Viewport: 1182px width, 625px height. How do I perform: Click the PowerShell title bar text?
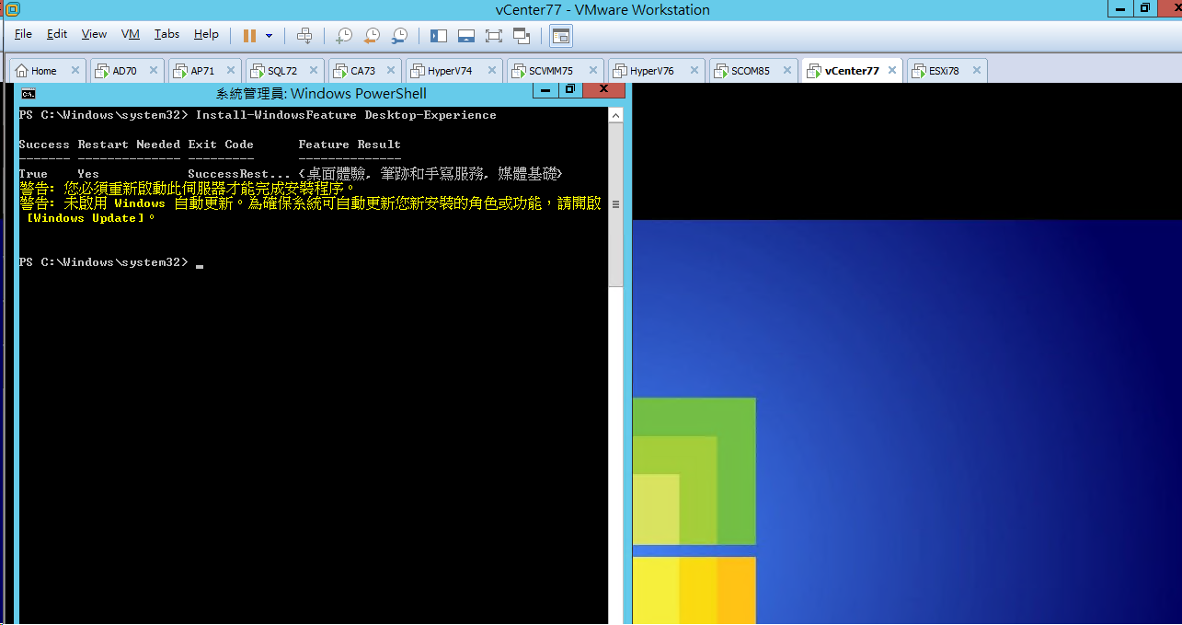321,93
